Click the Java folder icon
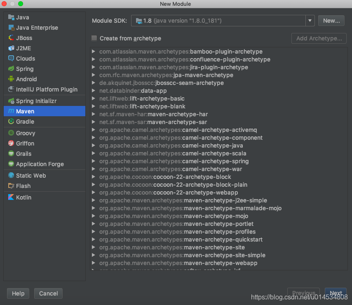352x305 pixels. pyautogui.click(x=11, y=17)
